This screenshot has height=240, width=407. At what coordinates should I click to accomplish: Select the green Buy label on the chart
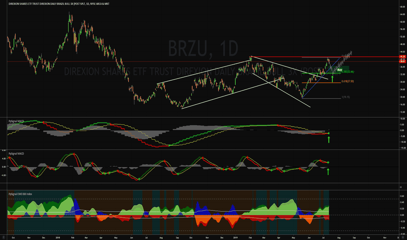[x=339, y=70]
